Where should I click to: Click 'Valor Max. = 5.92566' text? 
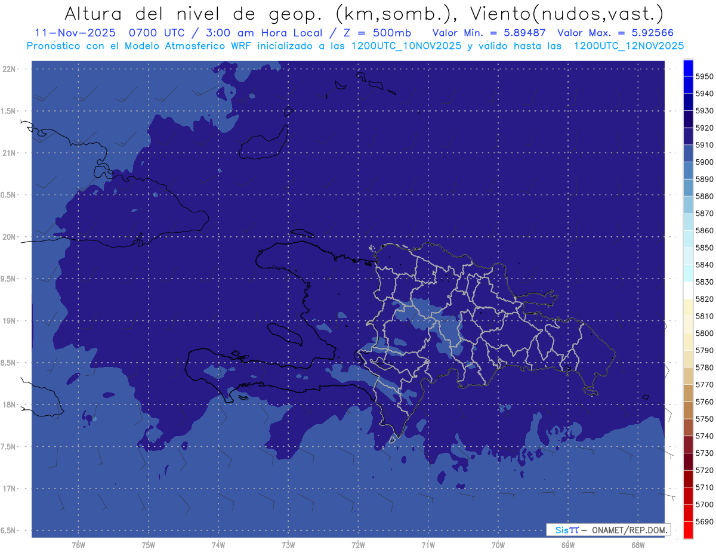click(616, 32)
